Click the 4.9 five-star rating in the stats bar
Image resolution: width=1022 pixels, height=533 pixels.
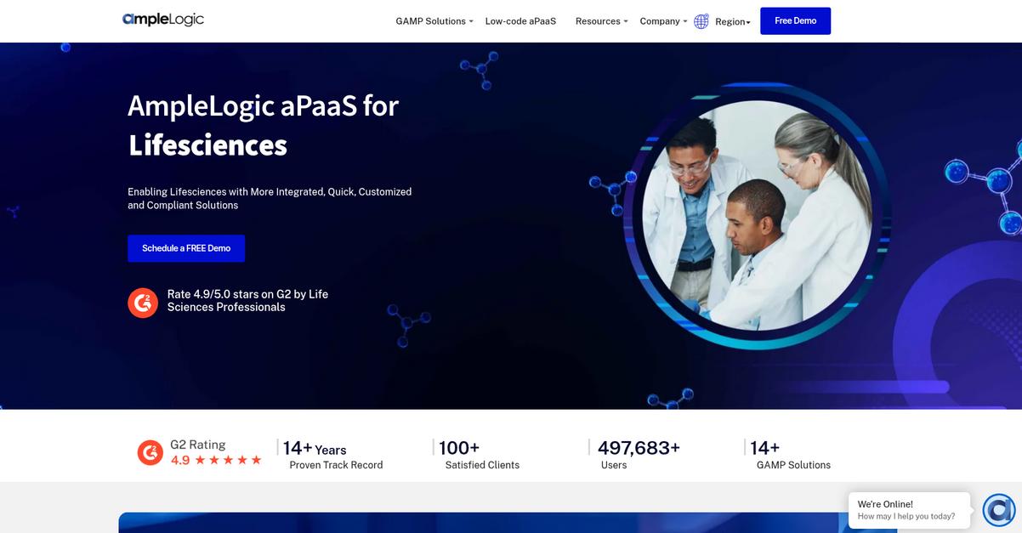coord(216,460)
